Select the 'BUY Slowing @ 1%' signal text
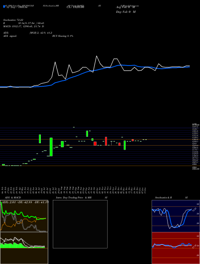This screenshot has width=200, height=264. click(x=63, y=36)
